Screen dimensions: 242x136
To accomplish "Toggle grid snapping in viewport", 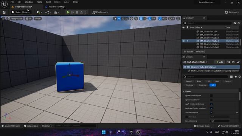I will coord(141,19).
